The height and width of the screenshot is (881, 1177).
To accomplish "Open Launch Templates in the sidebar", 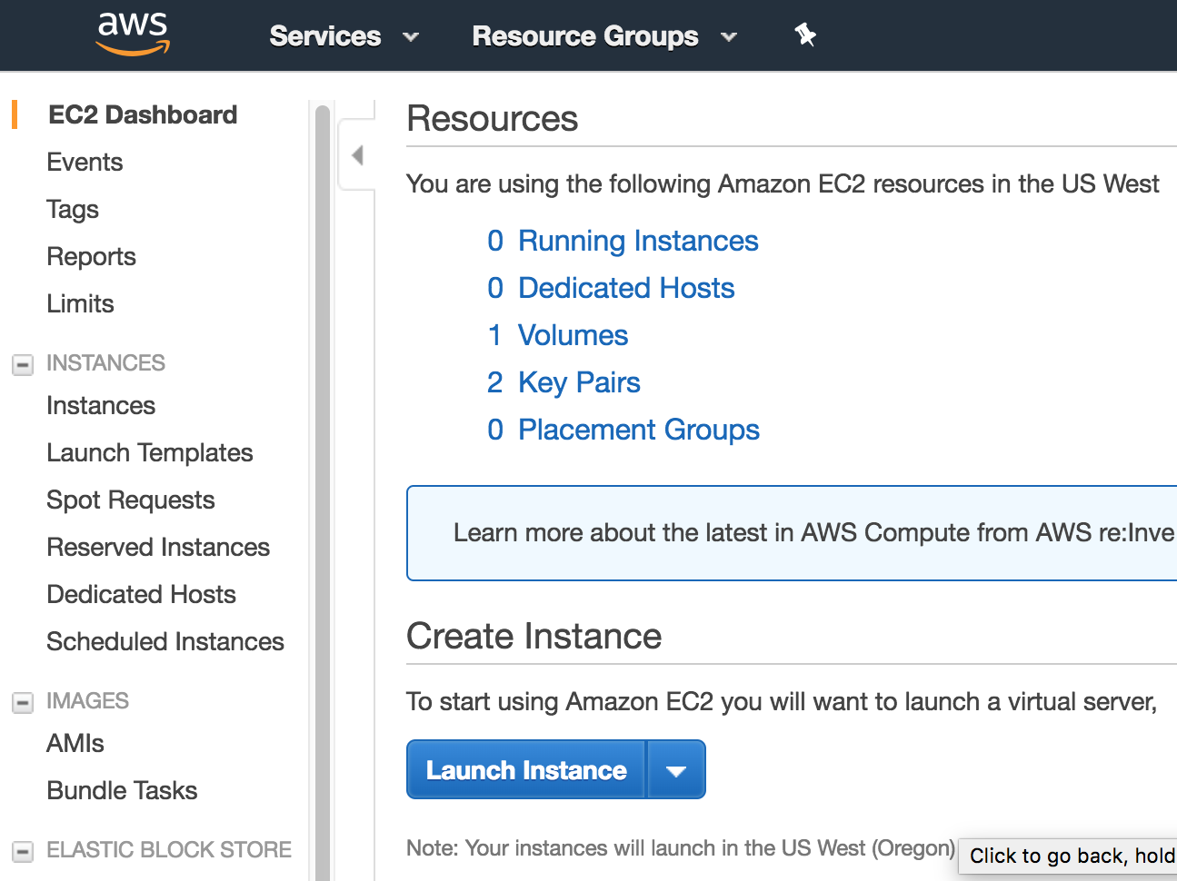I will (150, 452).
